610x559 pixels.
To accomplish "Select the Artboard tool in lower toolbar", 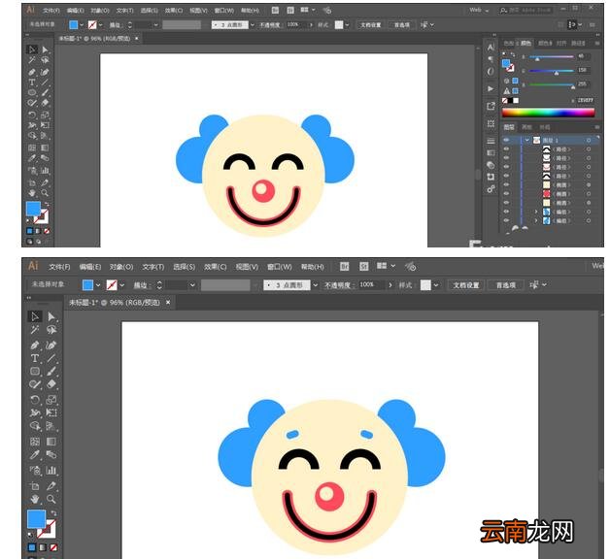I will (x=35, y=486).
